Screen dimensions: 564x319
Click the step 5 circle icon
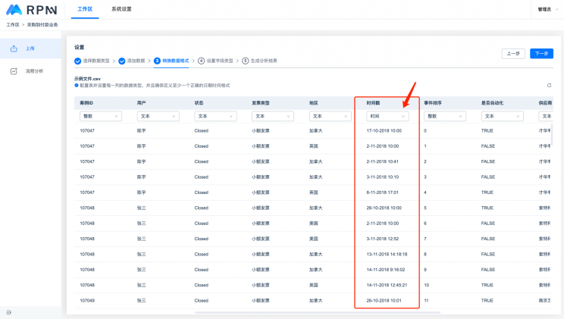pyautogui.click(x=245, y=61)
